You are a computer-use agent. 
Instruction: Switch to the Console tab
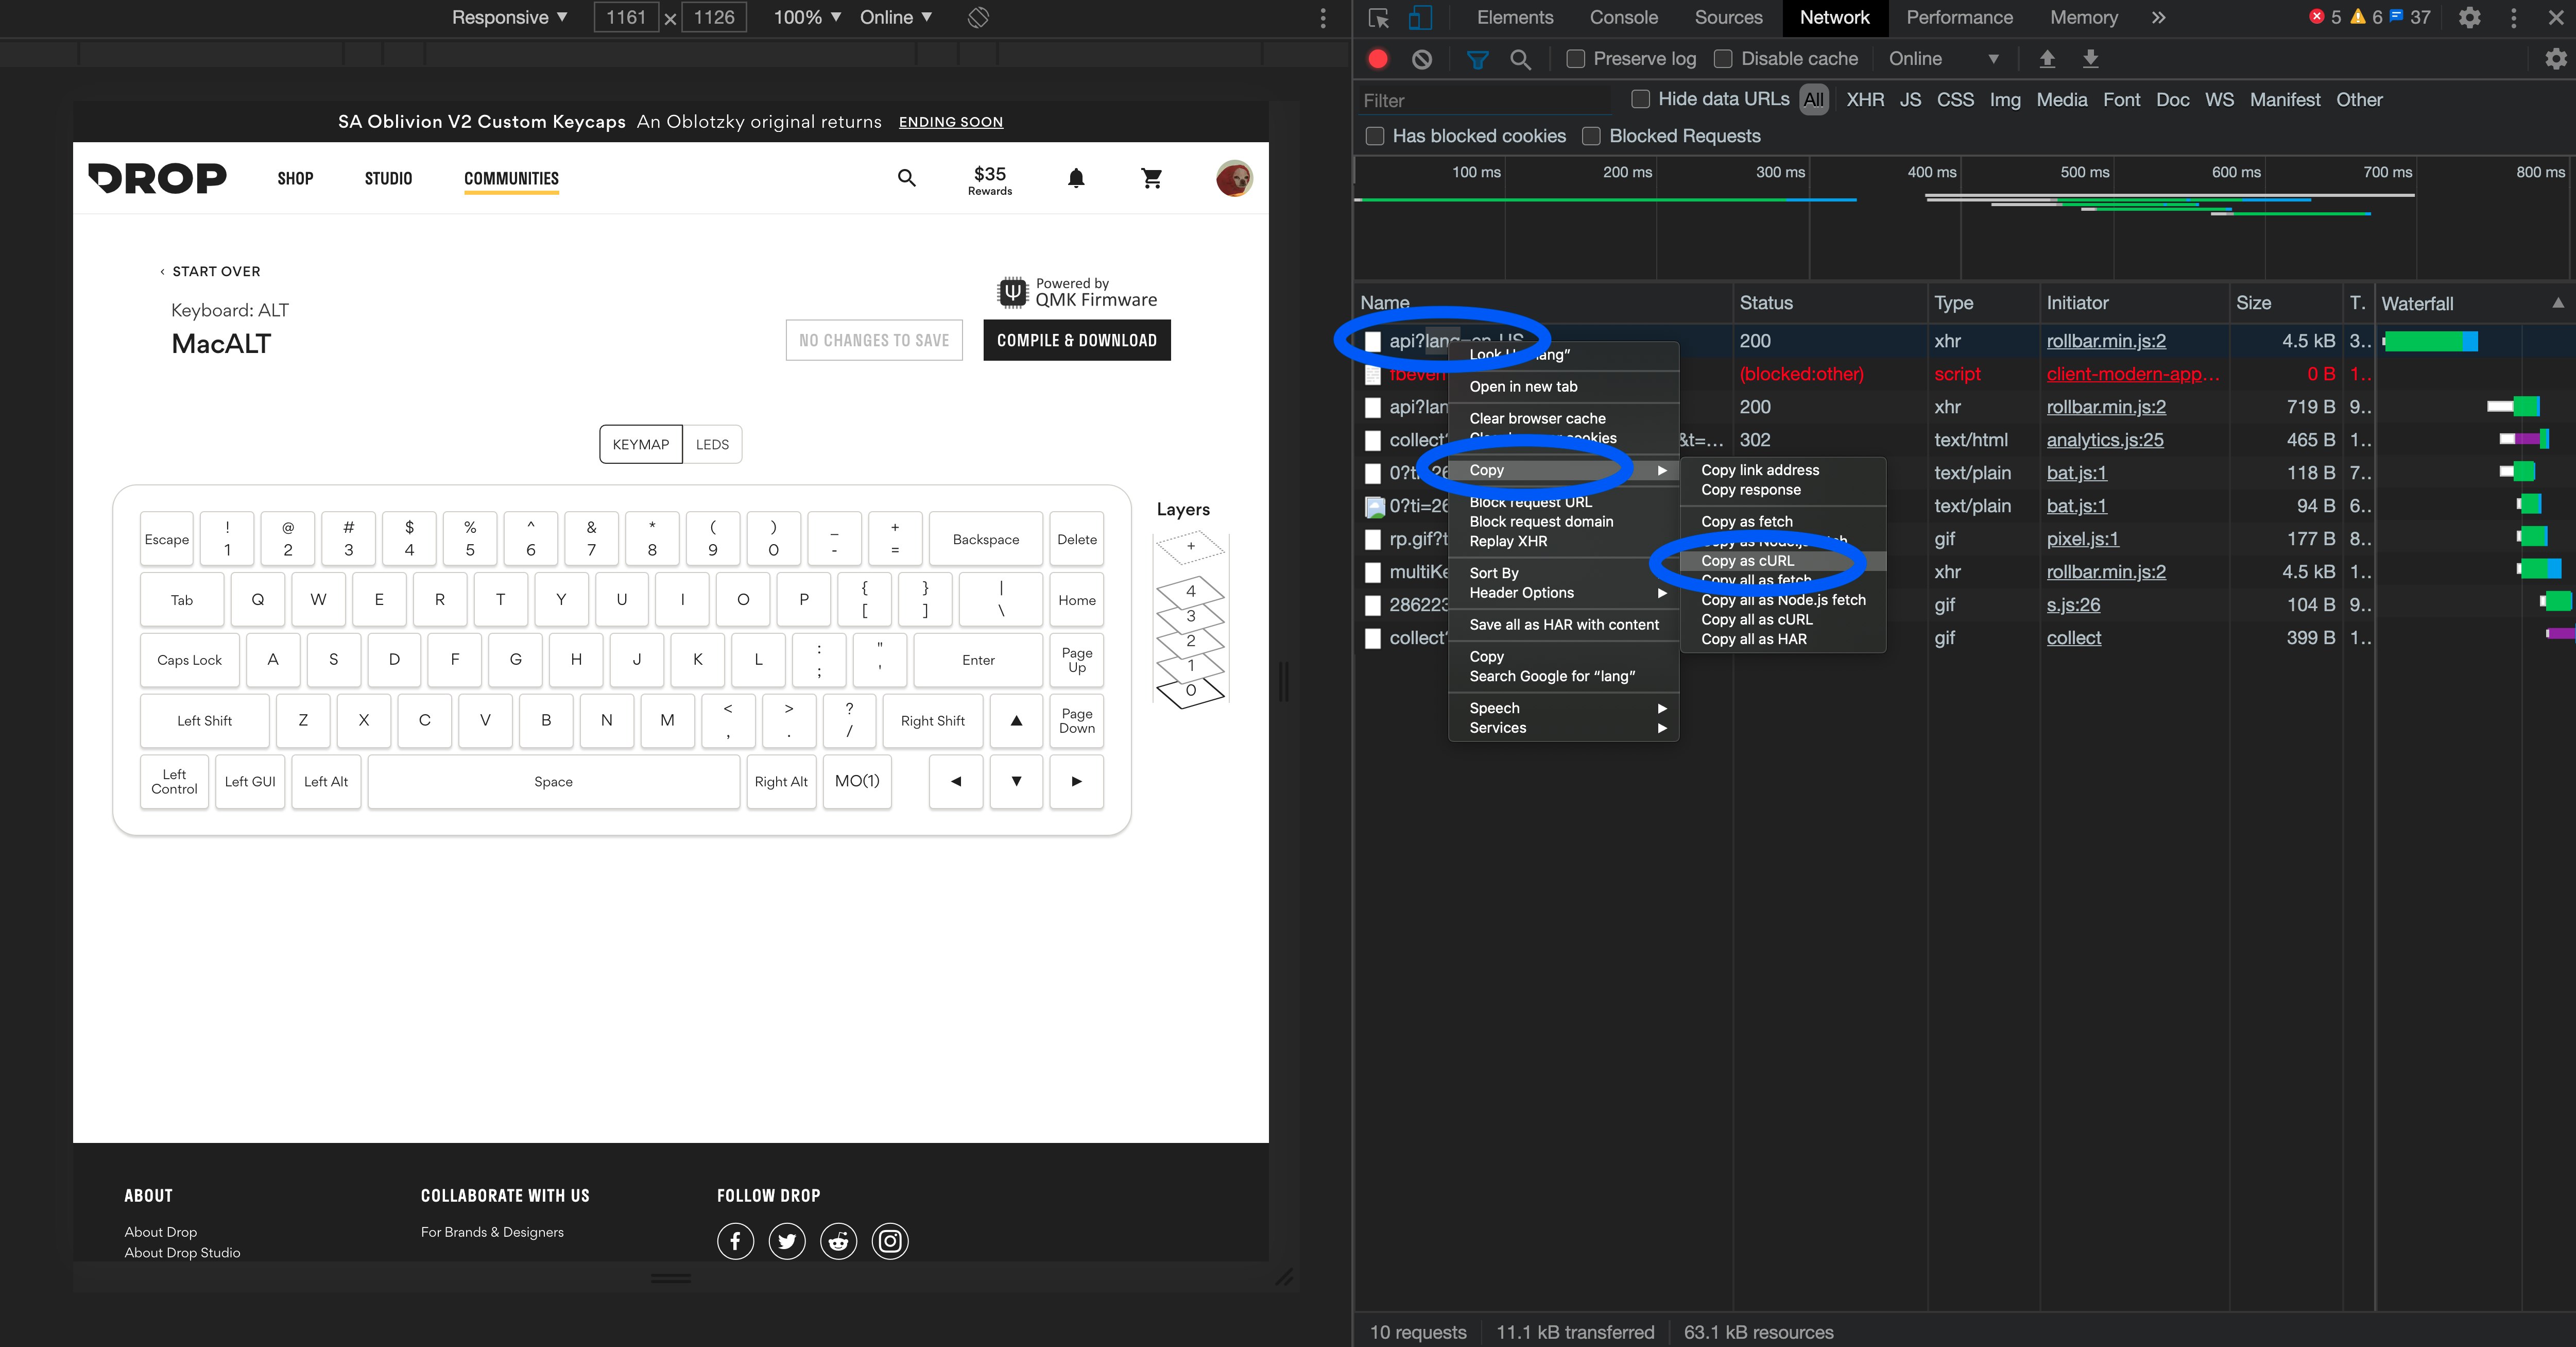point(1623,17)
